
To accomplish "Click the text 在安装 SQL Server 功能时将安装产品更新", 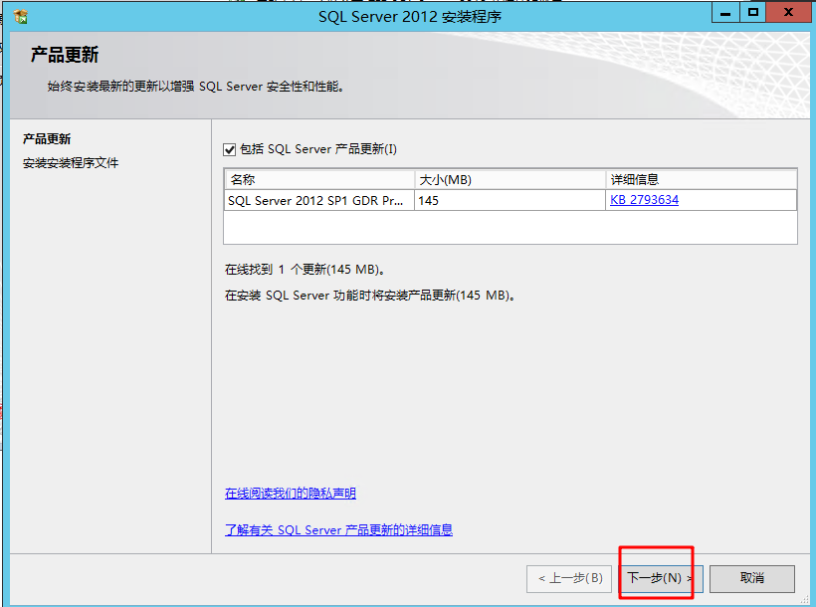I will [370, 296].
